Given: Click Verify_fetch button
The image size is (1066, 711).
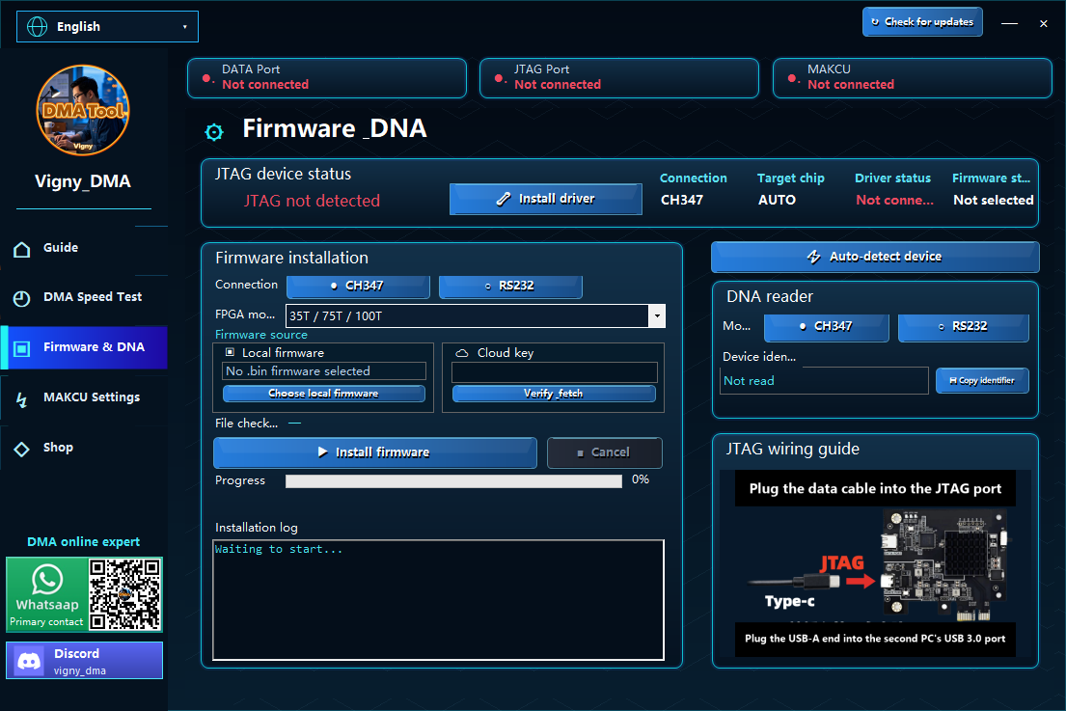Looking at the screenshot, I should click(554, 394).
